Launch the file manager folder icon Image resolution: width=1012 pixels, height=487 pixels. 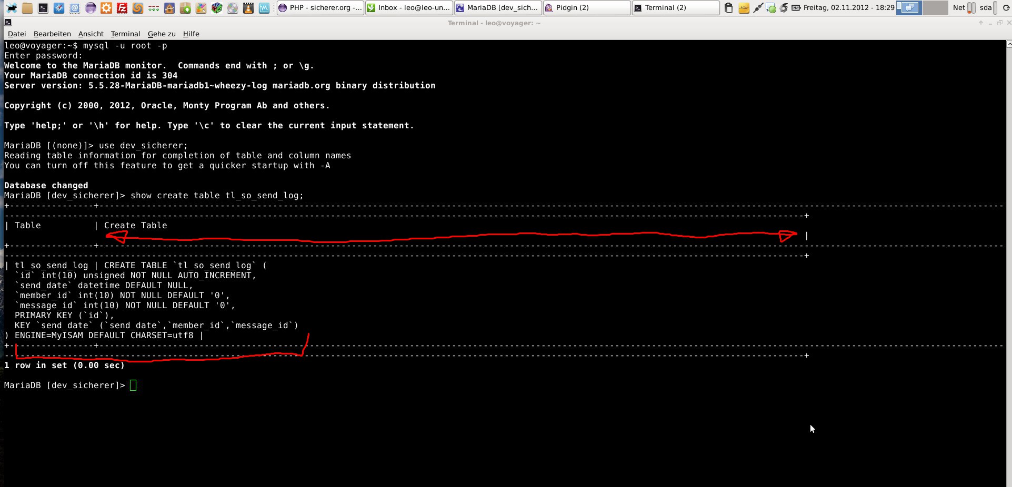(x=27, y=8)
